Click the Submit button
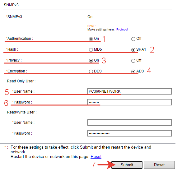The width and height of the screenshot is (177, 171). 127,165
